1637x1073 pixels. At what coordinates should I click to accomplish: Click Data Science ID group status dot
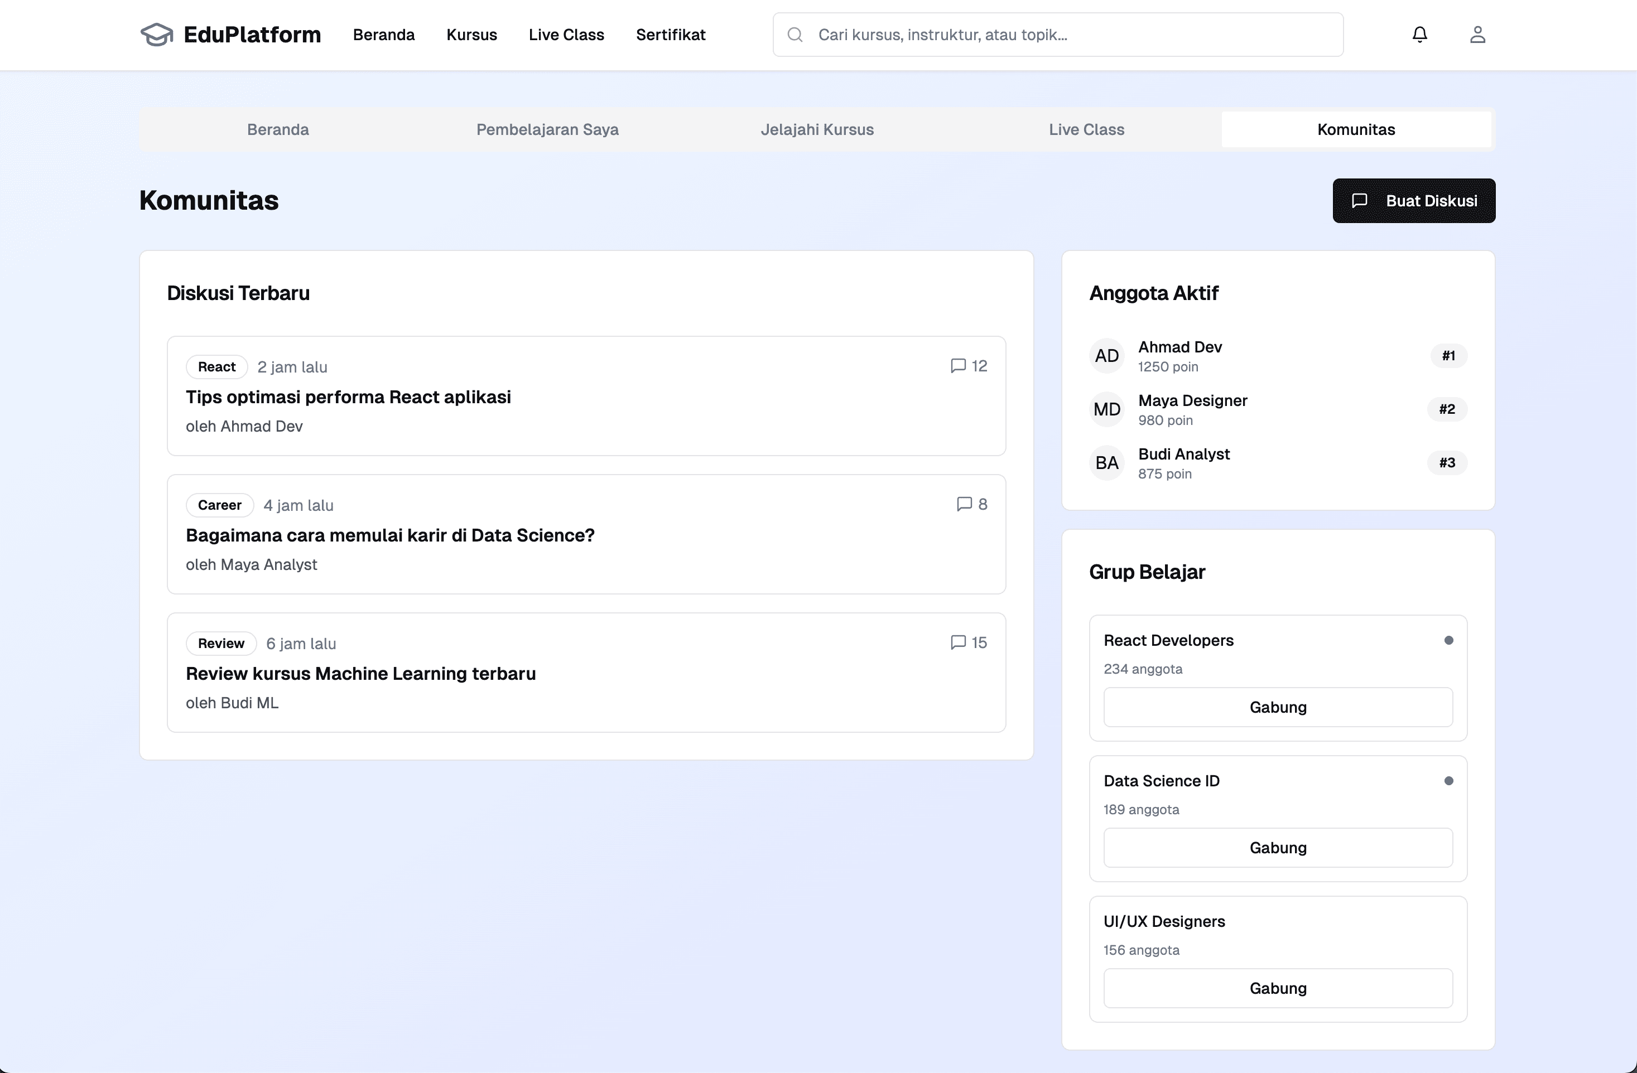pyautogui.click(x=1448, y=781)
